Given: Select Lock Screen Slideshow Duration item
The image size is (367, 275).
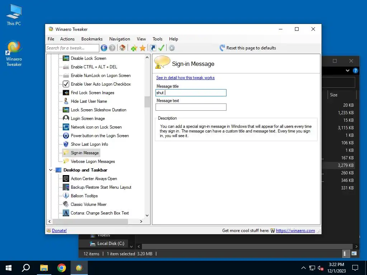Looking at the screenshot, I should 98,110.
